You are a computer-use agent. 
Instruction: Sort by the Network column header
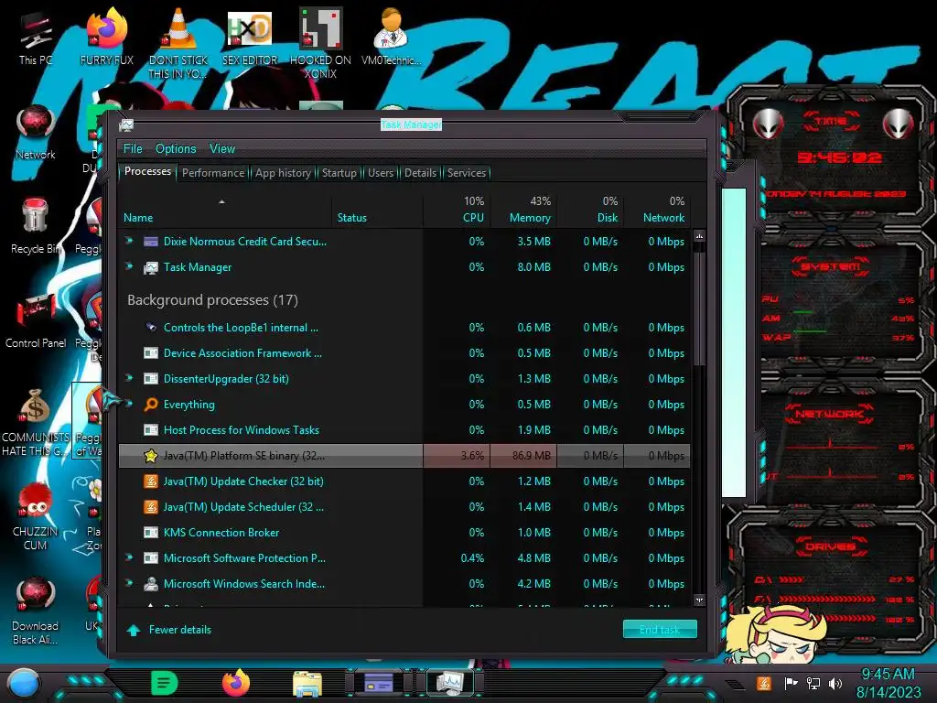[657, 211]
